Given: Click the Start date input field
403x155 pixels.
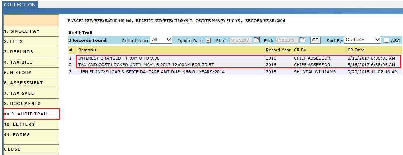Looking at the screenshot, I should (x=241, y=40).
